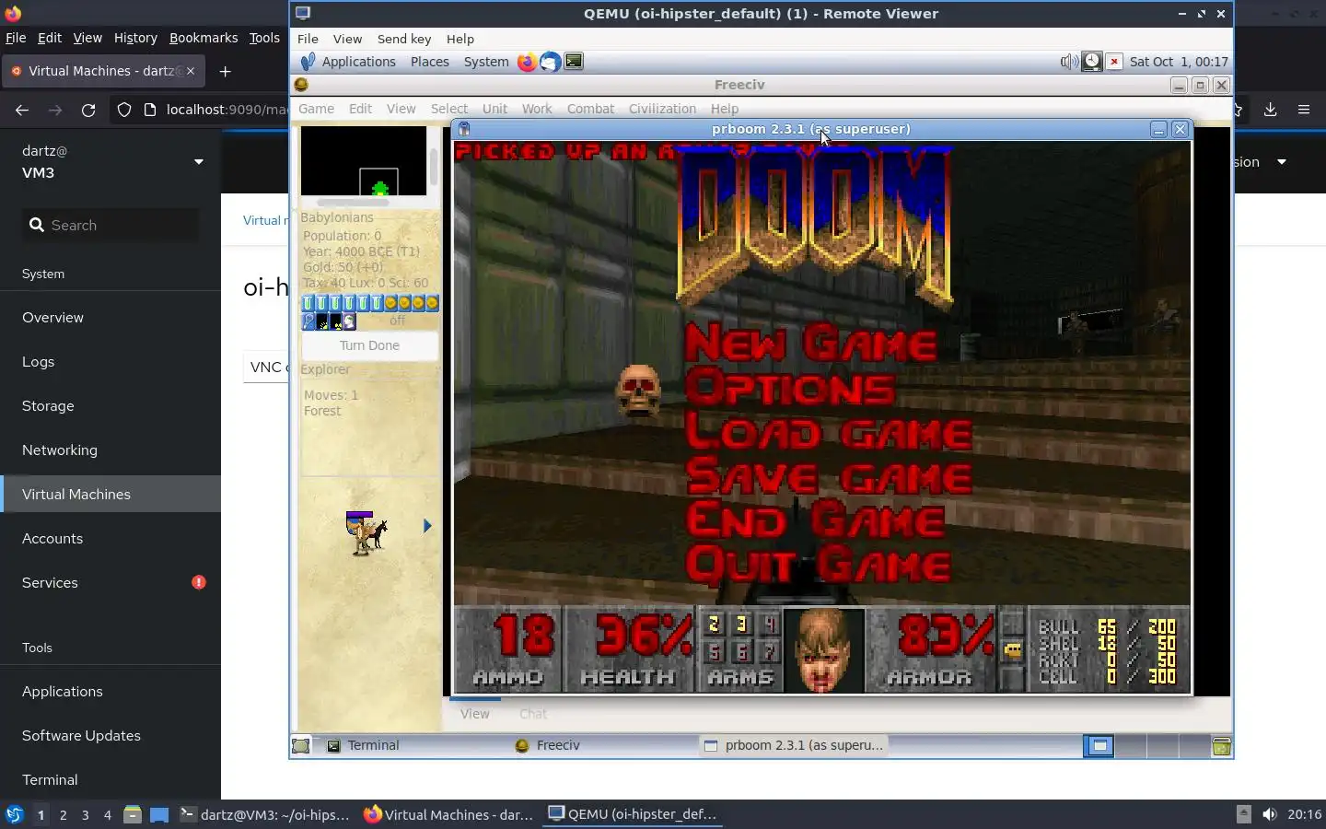Switch to first workspace in guest switcher
Viewport: 1326px width, 829px height.
(x=1099, y=746)
